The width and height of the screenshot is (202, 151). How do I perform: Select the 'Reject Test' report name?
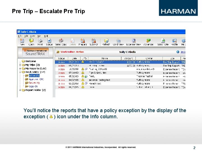[95, 83]
